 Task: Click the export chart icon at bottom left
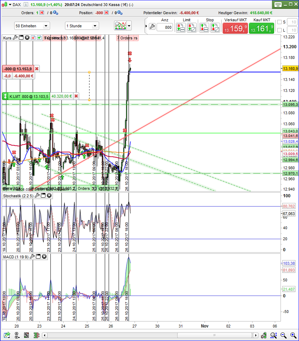pos(7,335)
